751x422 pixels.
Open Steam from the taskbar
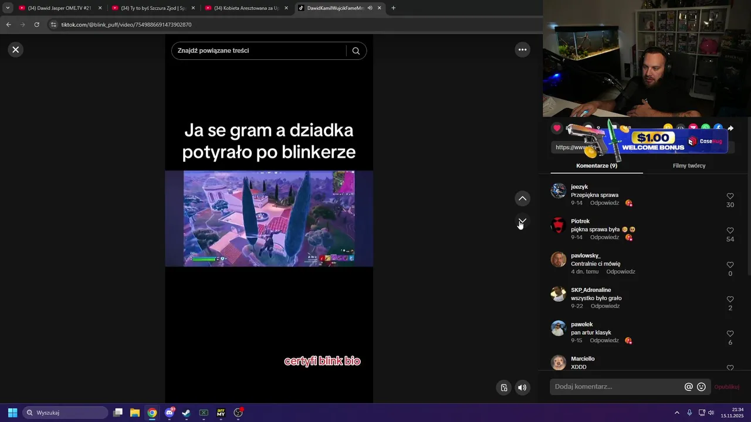pyautogui.click(x=187, y=413)
